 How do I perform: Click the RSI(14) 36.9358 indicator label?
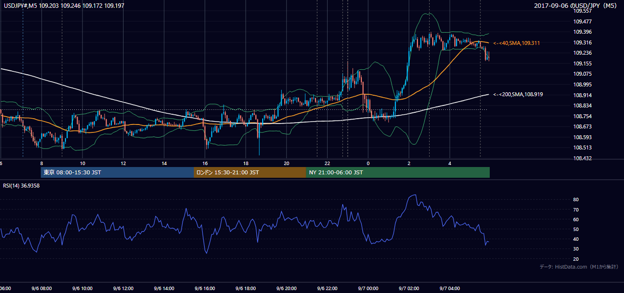21,186
